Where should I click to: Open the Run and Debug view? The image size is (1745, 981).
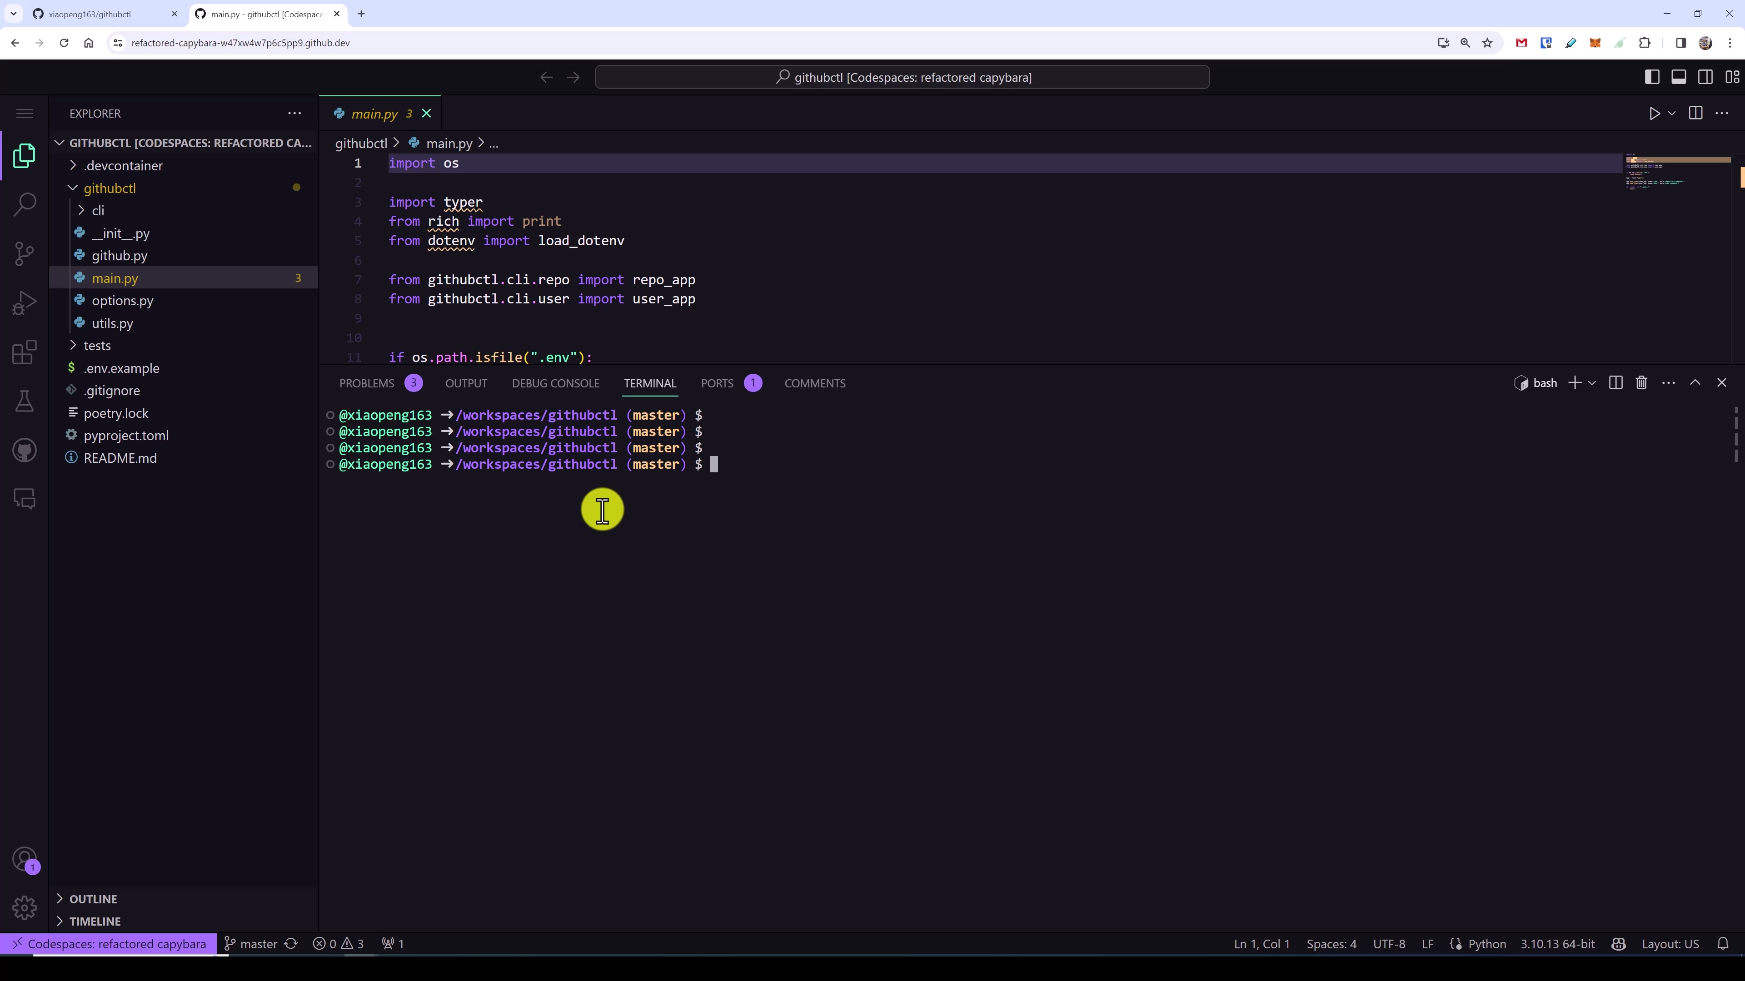pyautogui.click(x=25, y=302)
